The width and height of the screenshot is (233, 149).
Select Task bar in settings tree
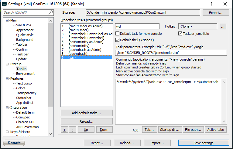pos(22,54)
